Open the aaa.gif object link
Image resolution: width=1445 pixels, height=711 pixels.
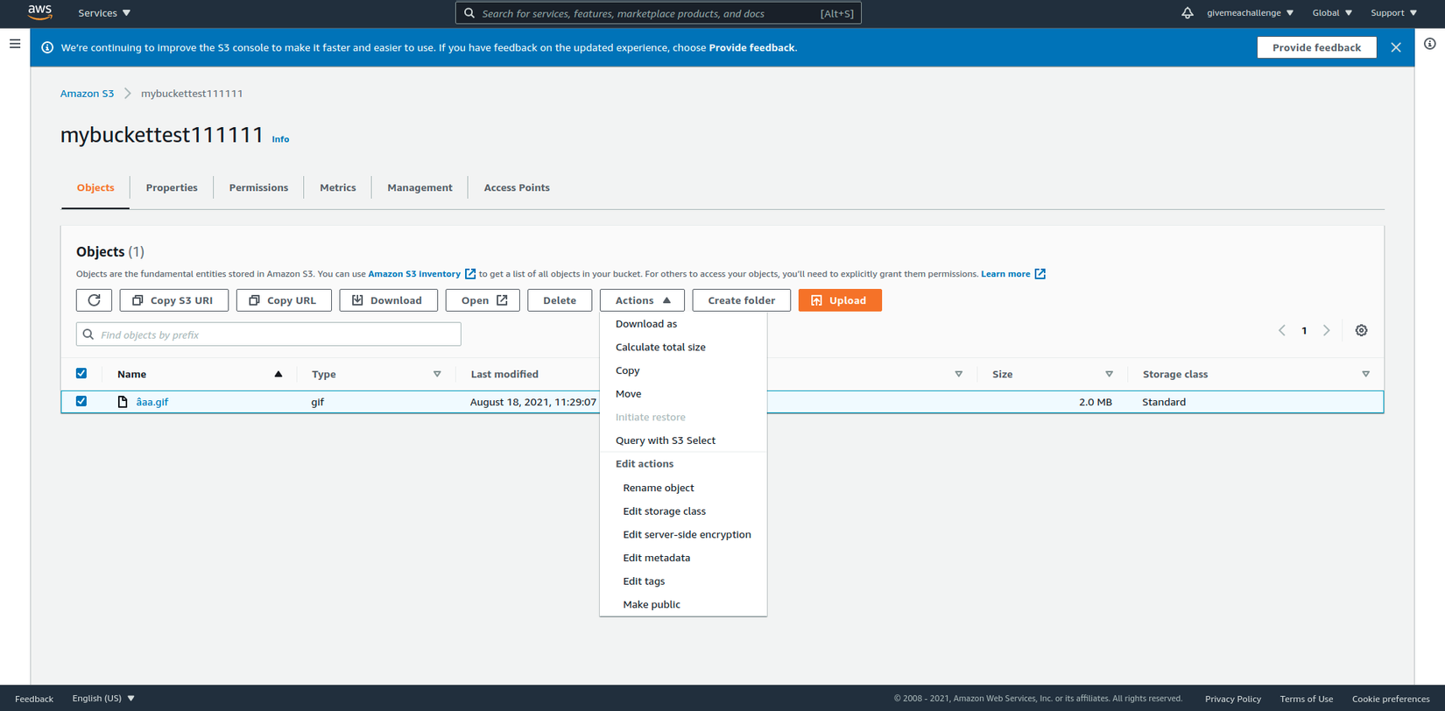pos(152,402)
